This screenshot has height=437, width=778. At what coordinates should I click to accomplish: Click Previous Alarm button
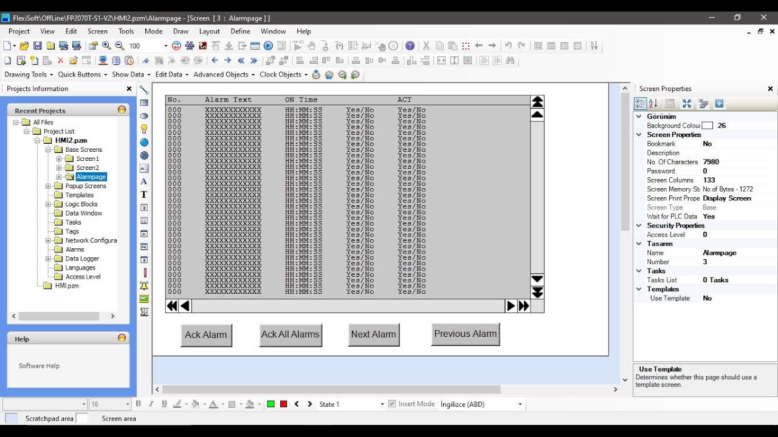[x=466, y=334]
